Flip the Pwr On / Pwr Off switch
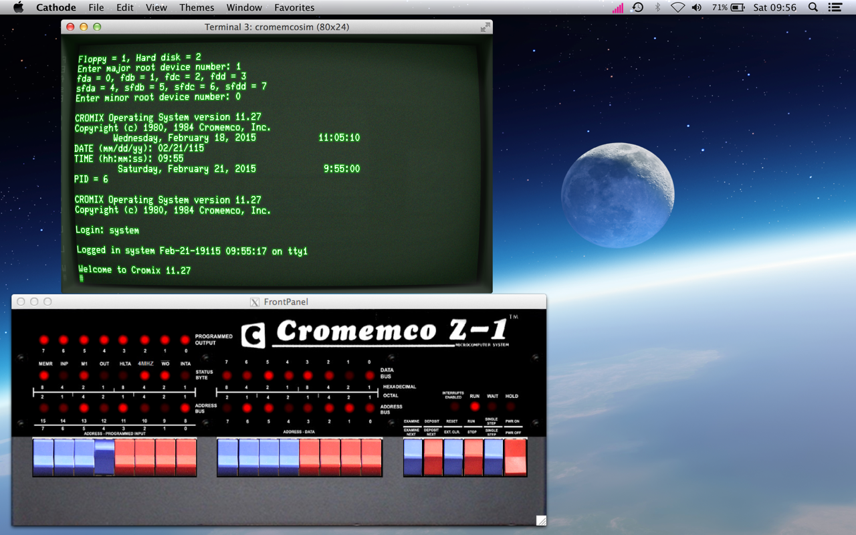Viewport: 856px width, 535px height. pyautogui.click(x=516, y=457)
